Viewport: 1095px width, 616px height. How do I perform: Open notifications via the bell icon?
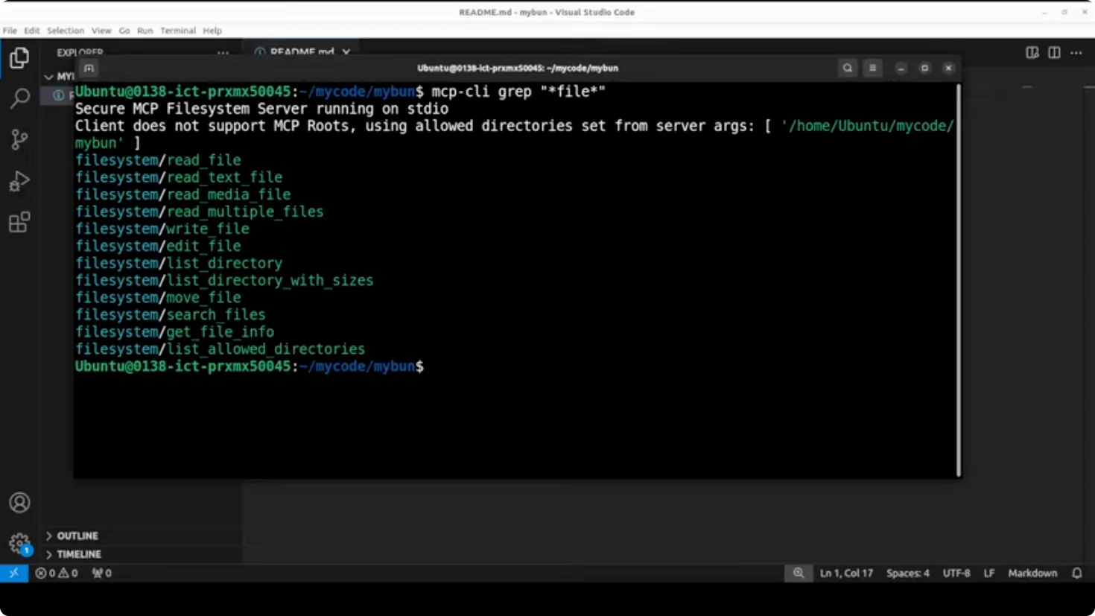(1076, 573)
